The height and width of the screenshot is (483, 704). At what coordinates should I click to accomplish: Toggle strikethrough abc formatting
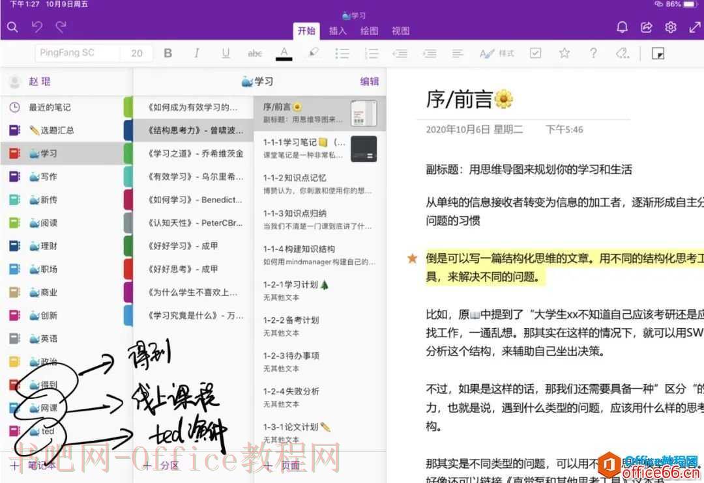(255, 53)
